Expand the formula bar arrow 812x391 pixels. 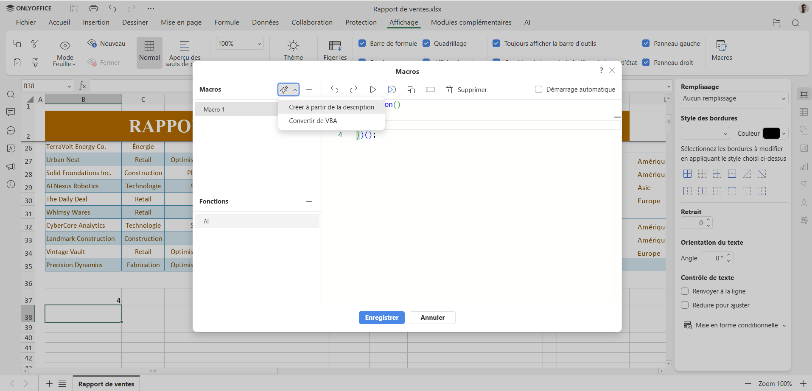coord(669,87)
